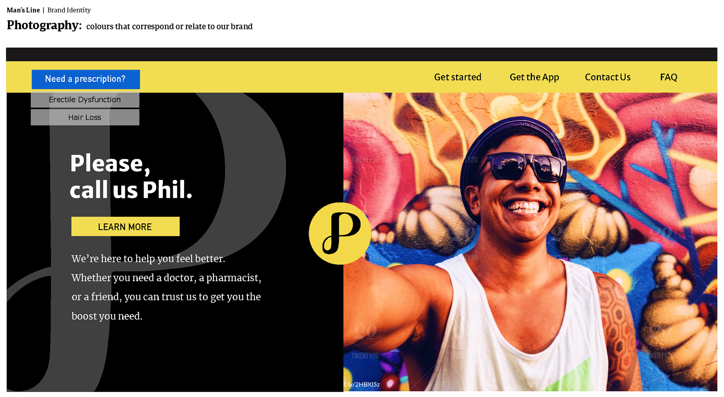The image size is (724, 397).
Task: Click the man's sunglasses in the photo
Action: pyautogui.click(x=526, y=166)
